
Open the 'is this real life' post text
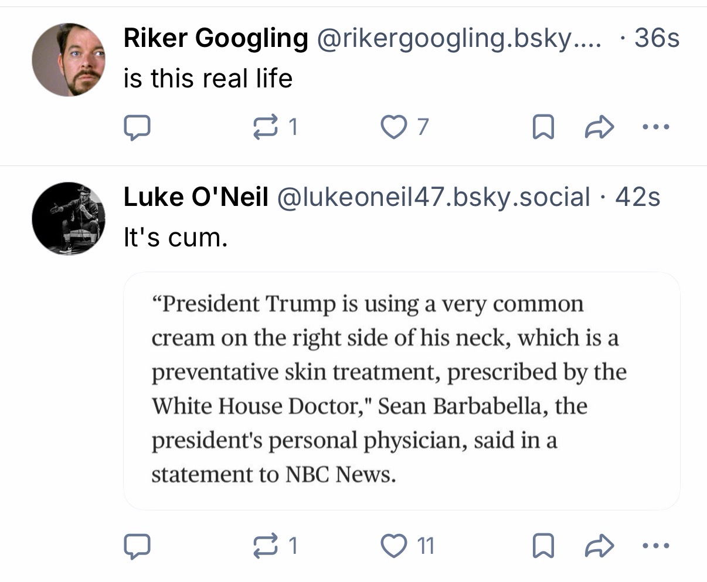pos(208,78)
